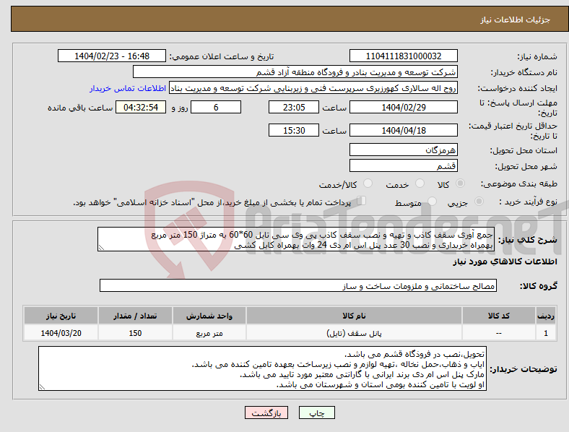The height and width of the screenshot is (432, 569).
Task: Click the remaining days field showing 6
Action: (216, 108)
